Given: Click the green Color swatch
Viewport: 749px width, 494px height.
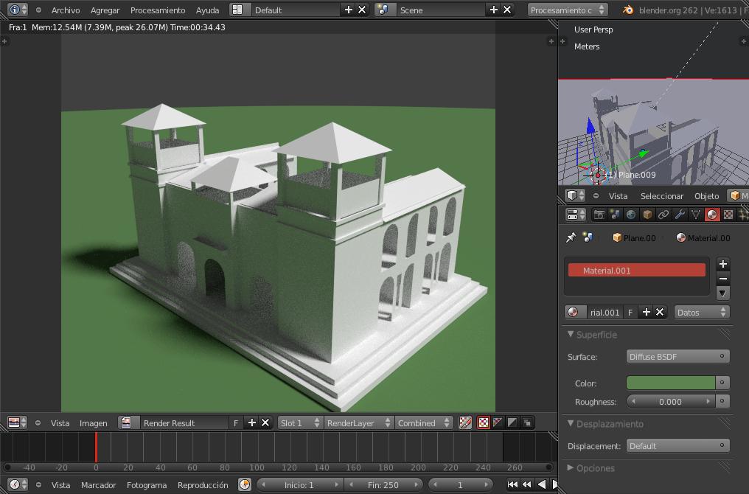Looking at the screenshot, I should pos(670,383).
